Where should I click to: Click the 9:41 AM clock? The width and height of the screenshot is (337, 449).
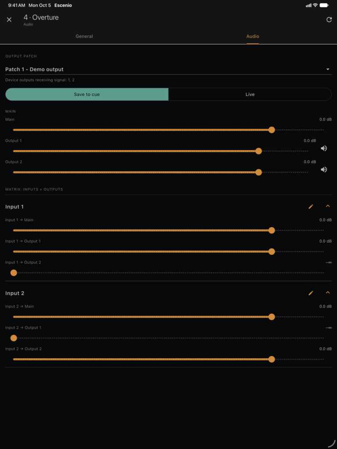(x=17, y=5)
